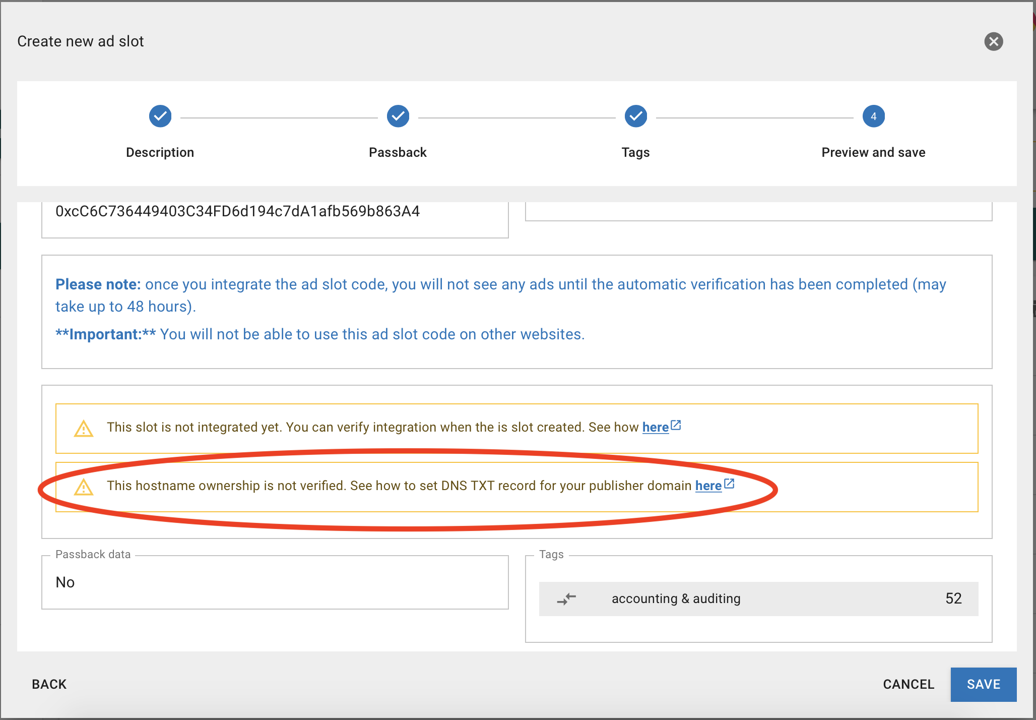Screen dimensions: 1036x720
Task: Click the external-link icon after the first here link
Action: pos(676,425)
